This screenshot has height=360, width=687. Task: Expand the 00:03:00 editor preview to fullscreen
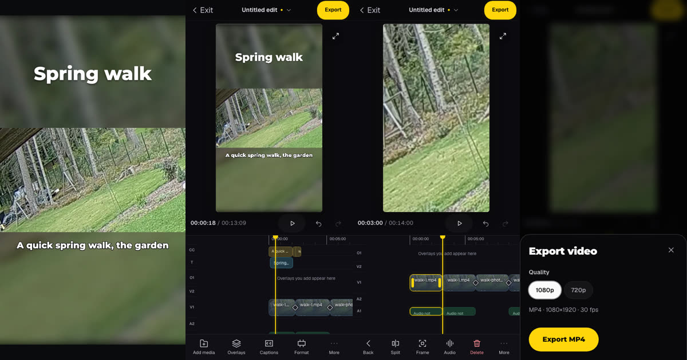coord(503,36)
